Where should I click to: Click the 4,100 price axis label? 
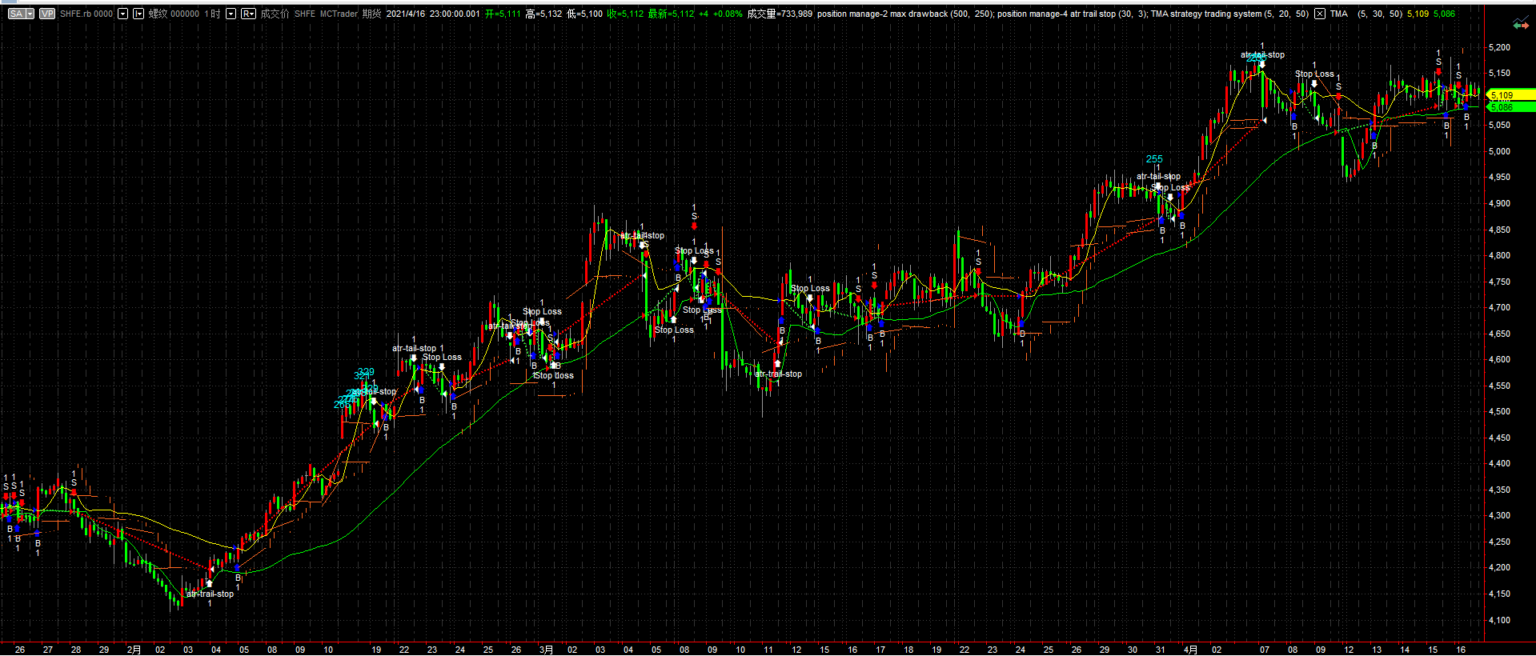click(1499, 620)
